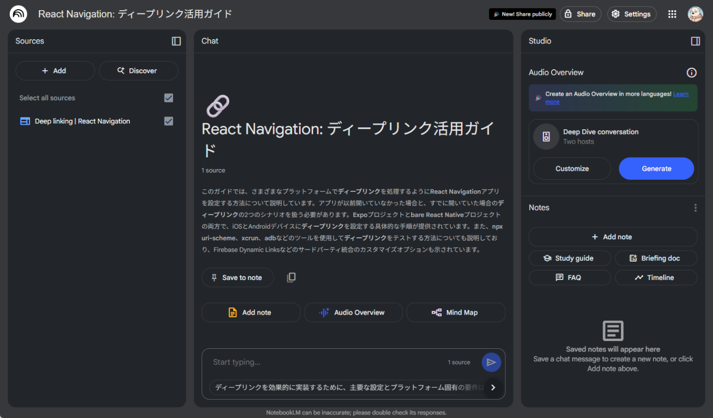Click Add note below chat summary
Viewport: 713px width, 418px height.
click(251, 313)
